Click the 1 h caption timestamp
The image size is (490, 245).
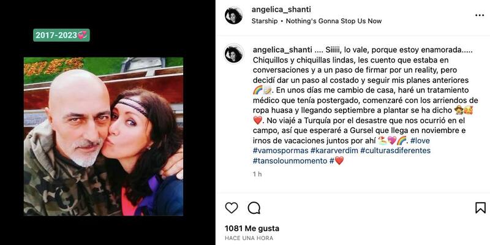257,175
